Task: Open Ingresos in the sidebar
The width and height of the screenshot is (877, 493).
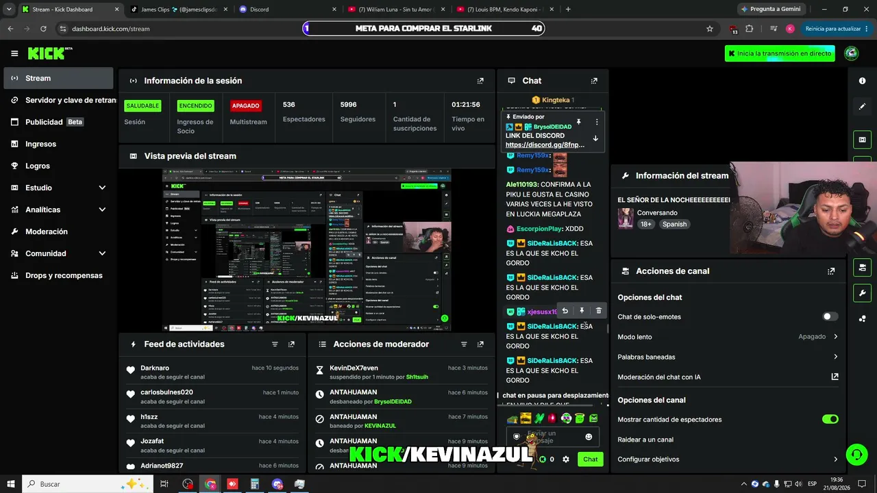Action: click(58, 144)
